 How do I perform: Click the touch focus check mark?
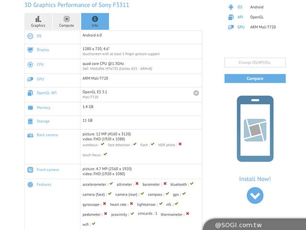tap(105, 154)
